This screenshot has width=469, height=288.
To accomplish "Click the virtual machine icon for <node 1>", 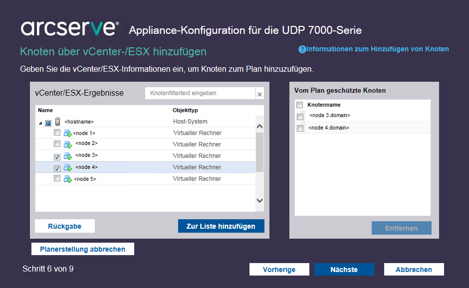I will pos(67,133).
